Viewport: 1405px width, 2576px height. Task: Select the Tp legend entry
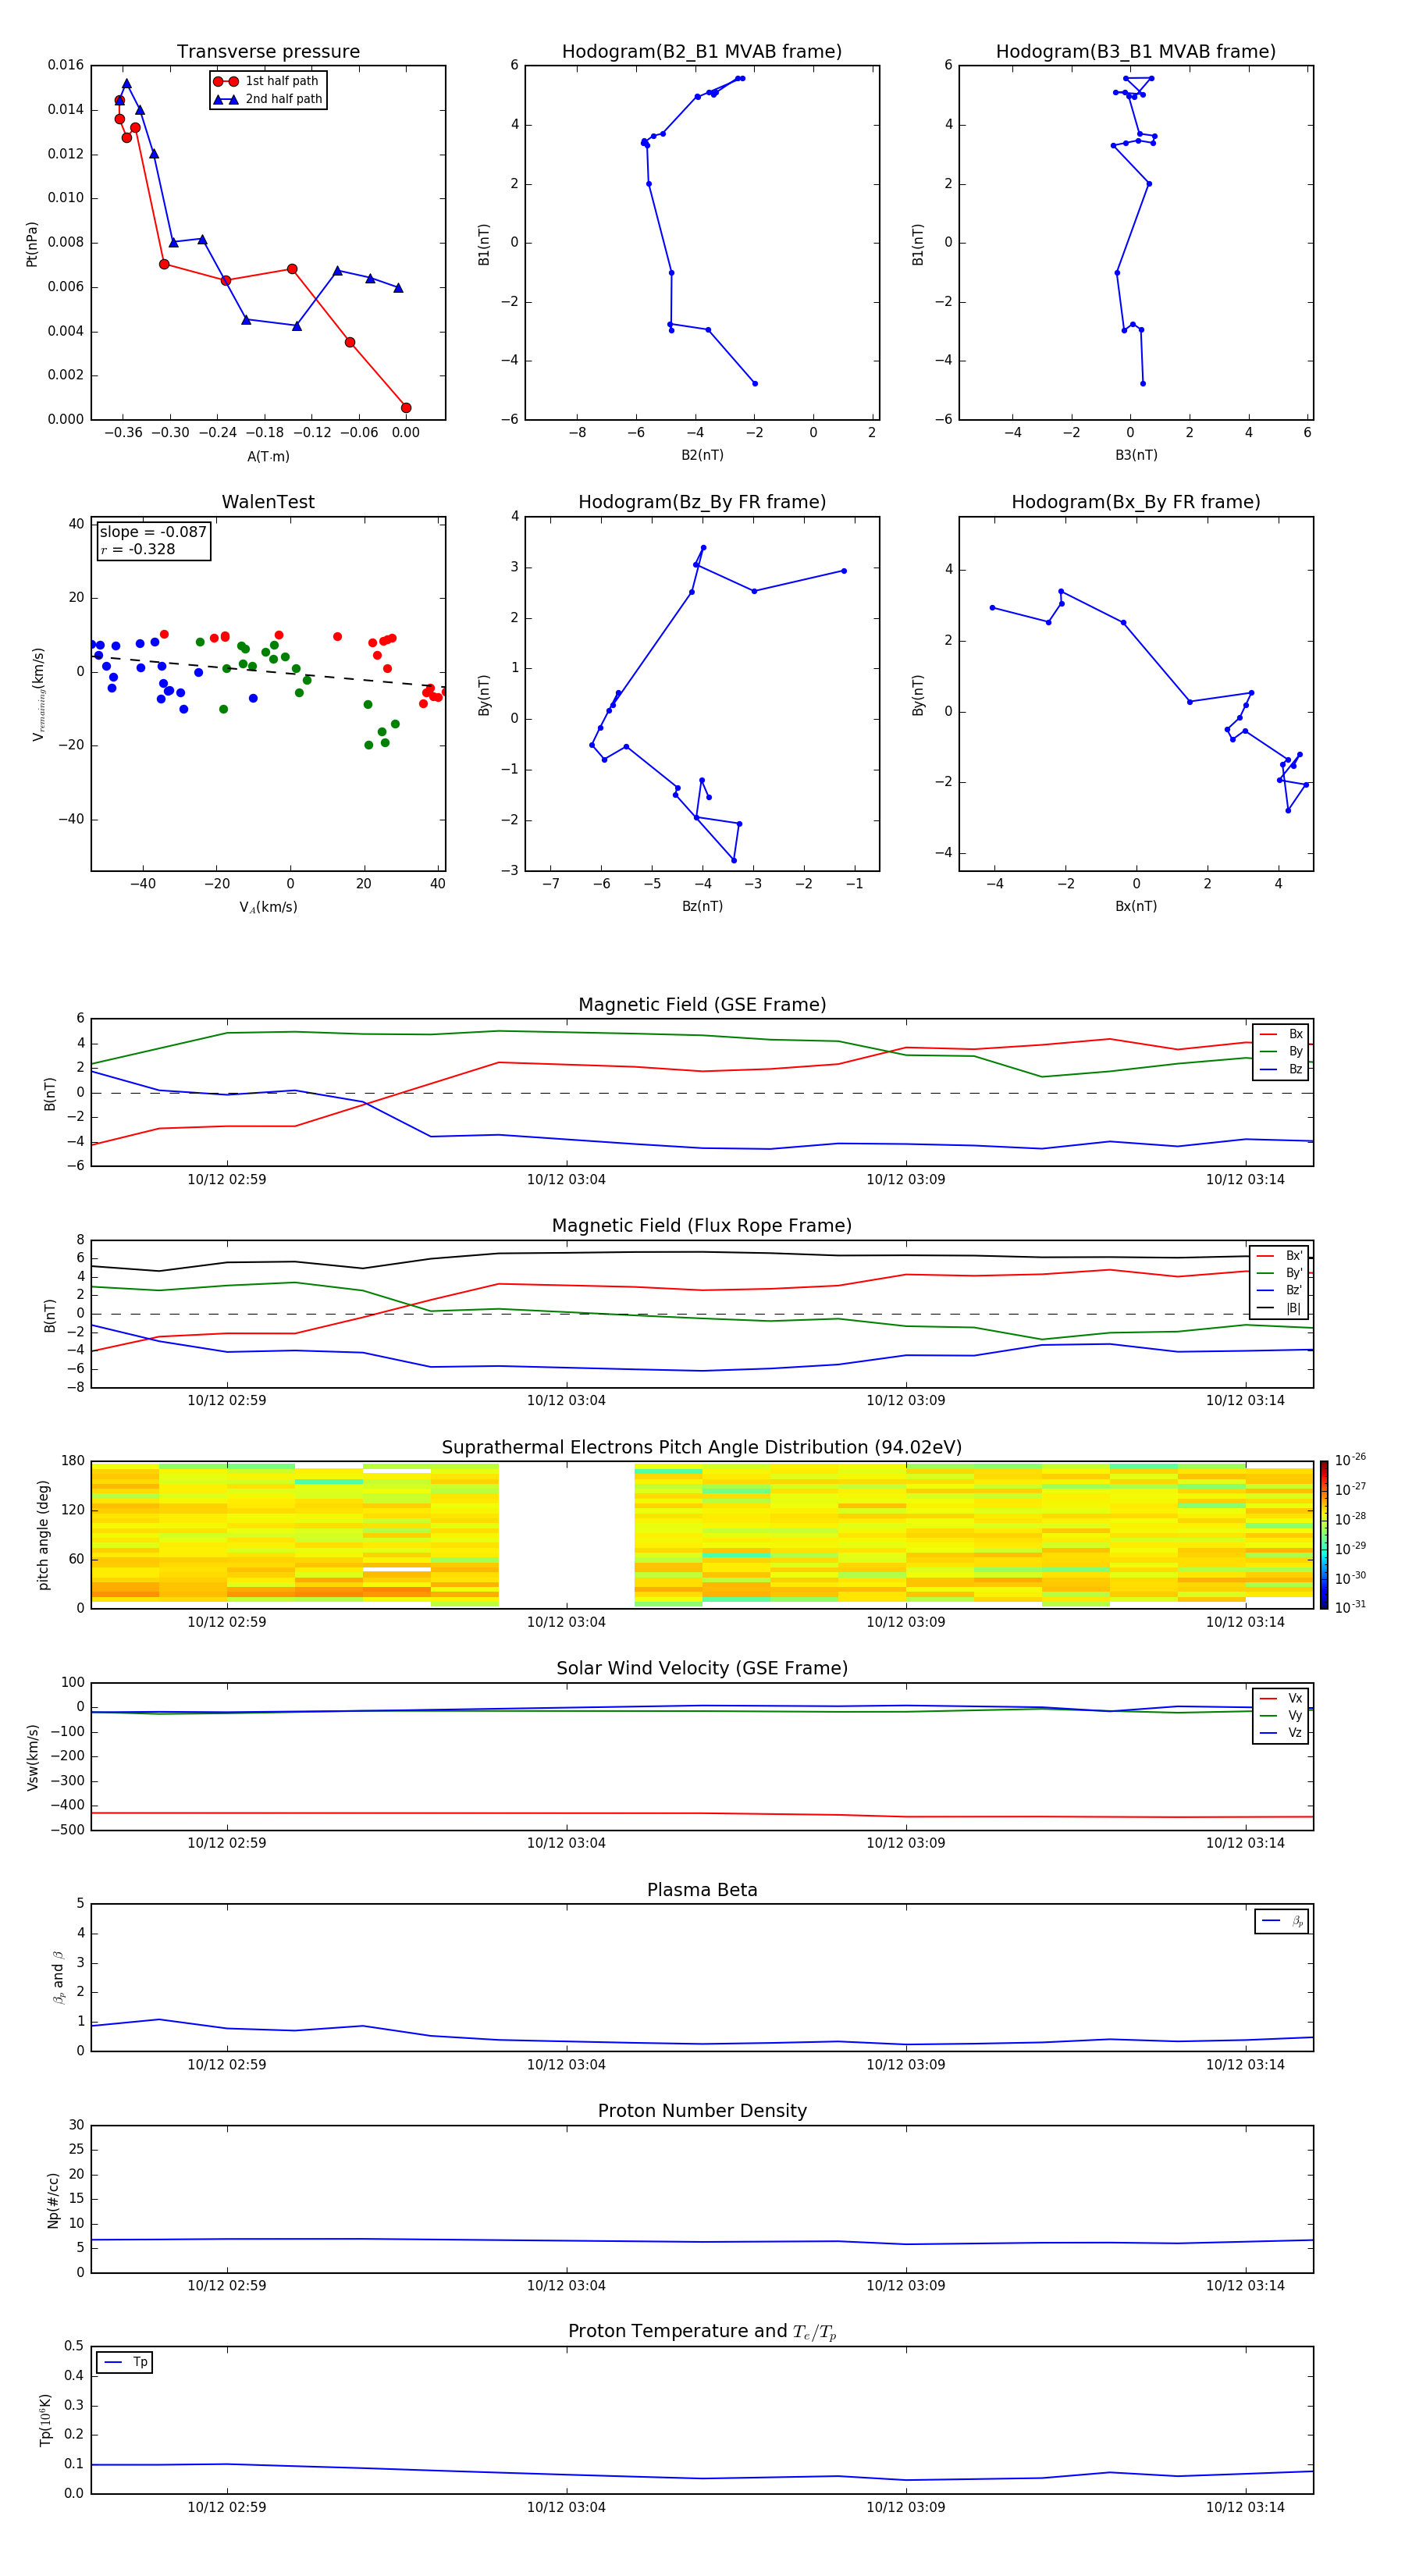125,2362
